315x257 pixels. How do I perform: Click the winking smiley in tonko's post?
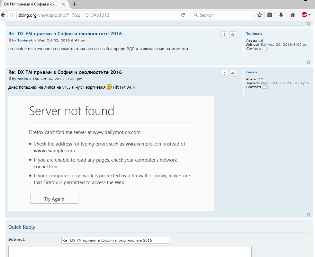pos(109,87)
